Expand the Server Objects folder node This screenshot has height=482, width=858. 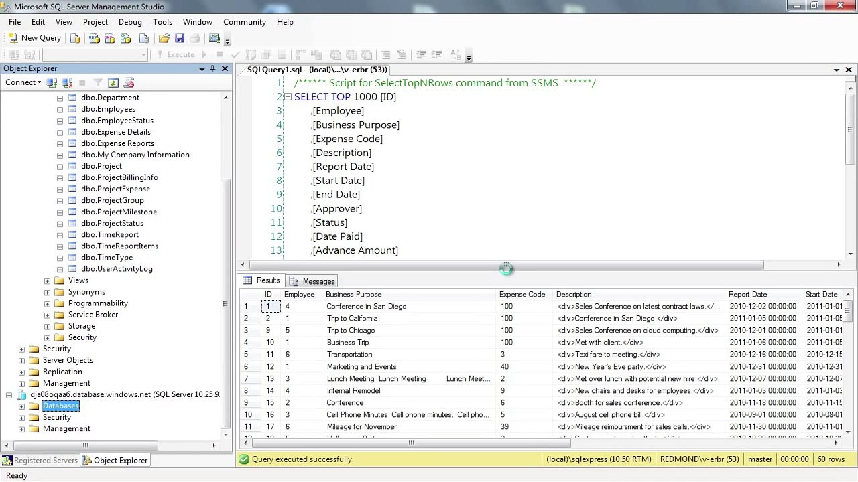pyautogui.click(x=21, y=360)
